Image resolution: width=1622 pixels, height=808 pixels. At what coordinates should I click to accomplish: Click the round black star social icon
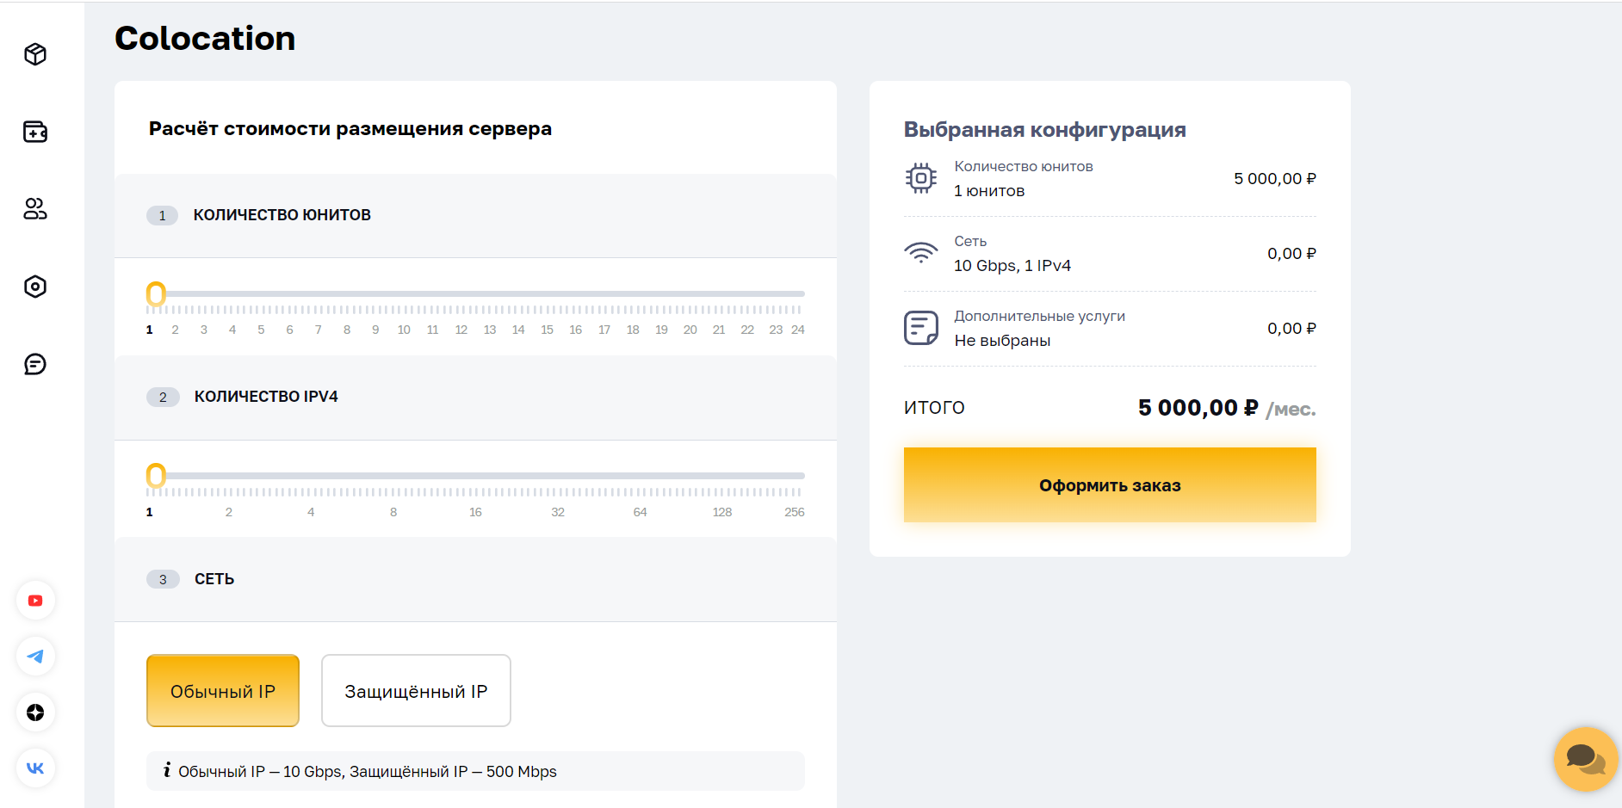pos(35,712)
